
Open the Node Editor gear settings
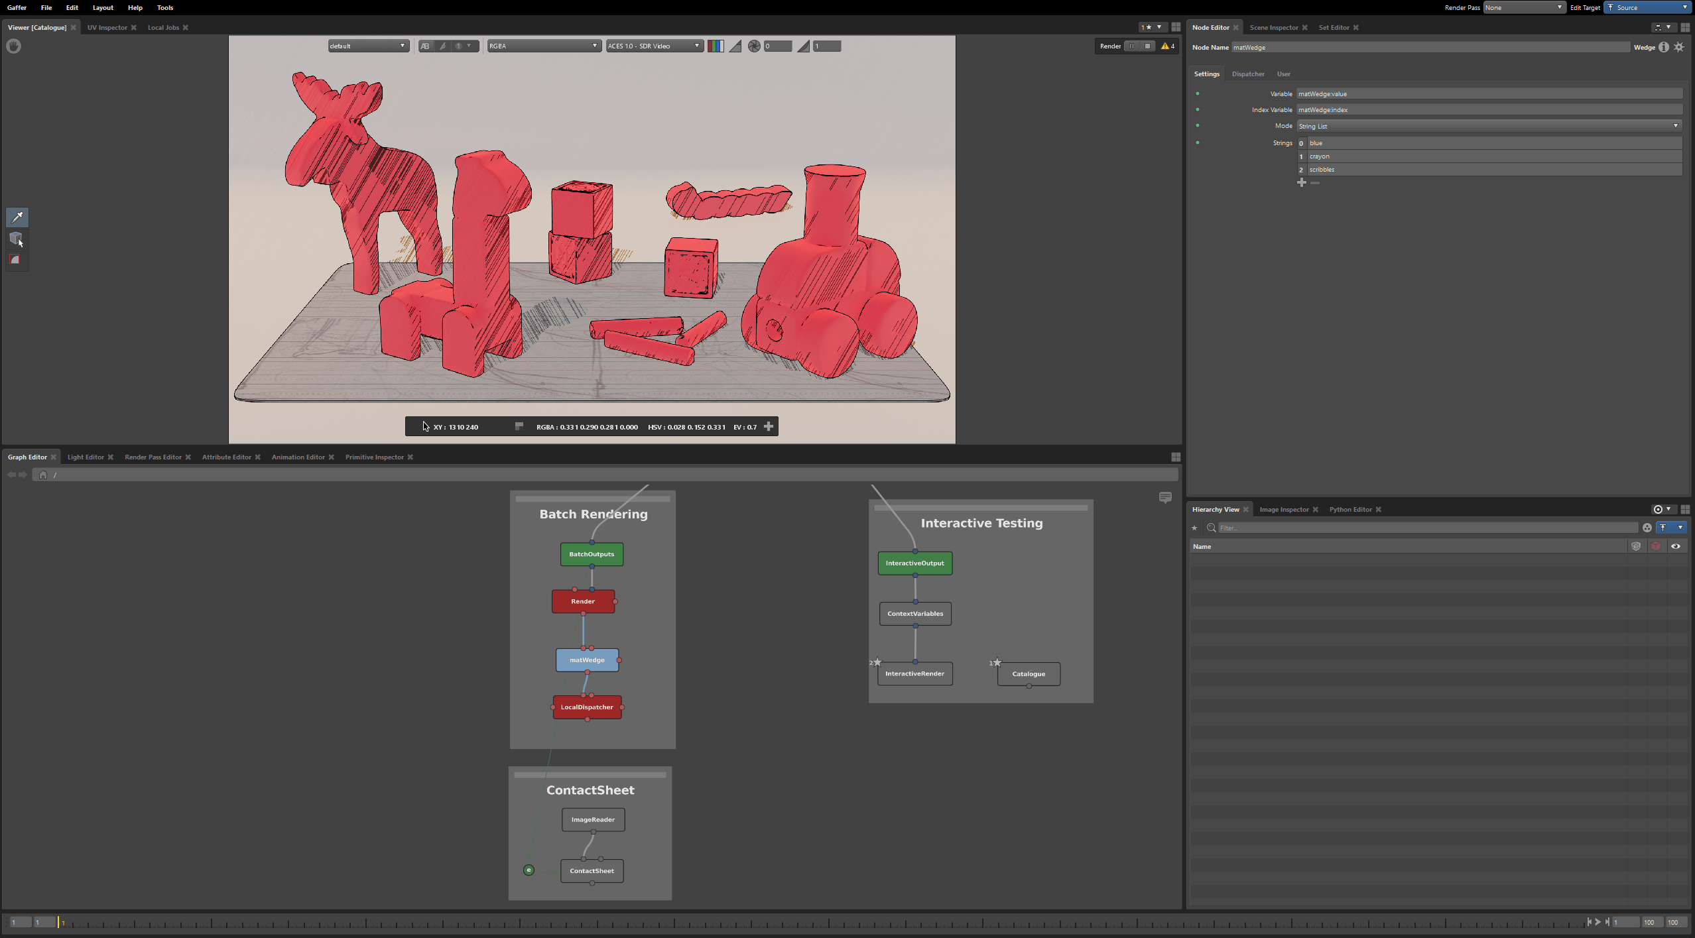pos(1679,47)
